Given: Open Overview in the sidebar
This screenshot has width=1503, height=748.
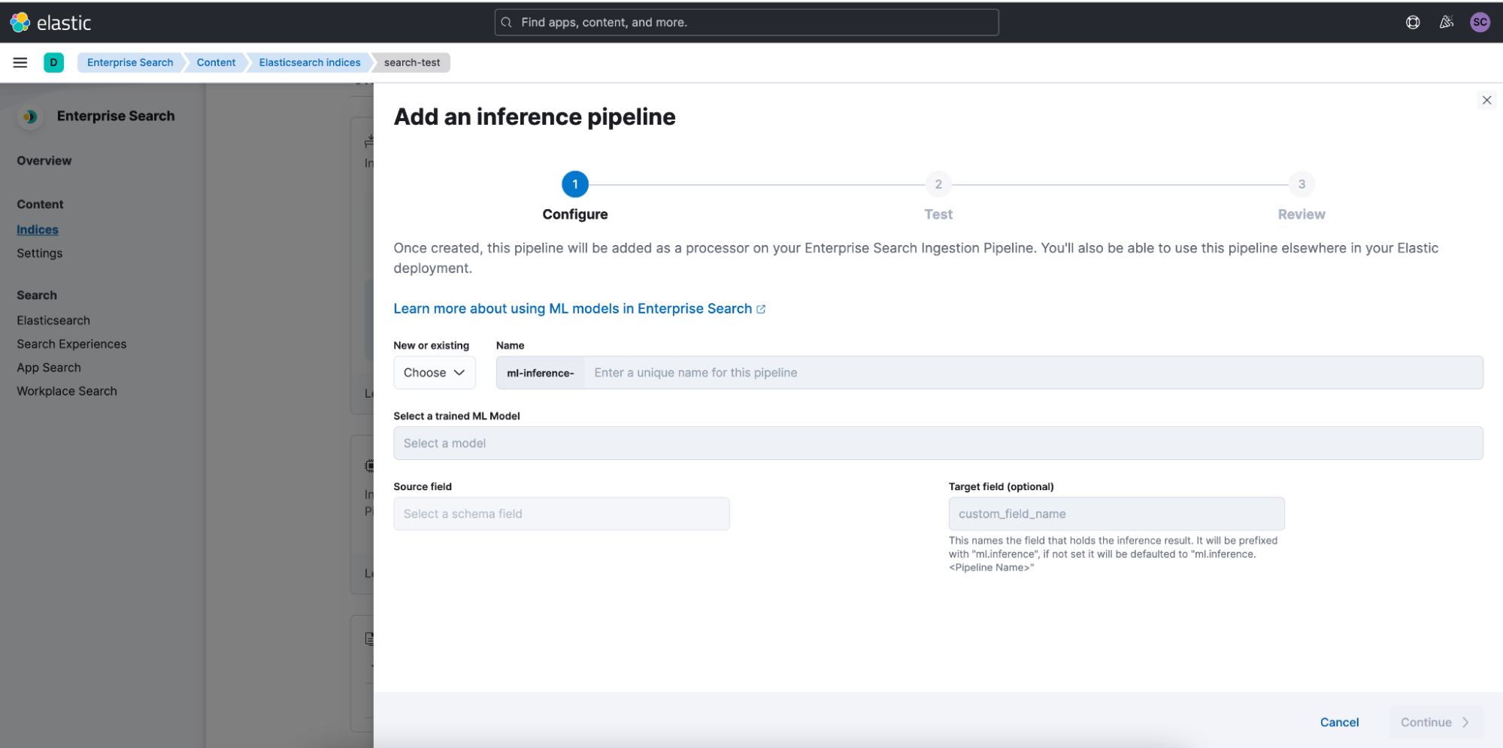Looking at the screenshot, I should click(x=44, y=161).
